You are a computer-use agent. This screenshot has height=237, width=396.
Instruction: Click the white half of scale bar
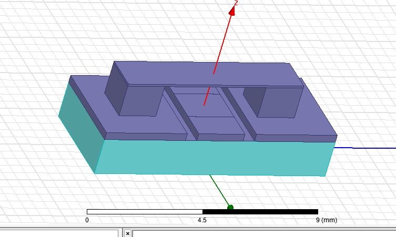tap(145, 212)
